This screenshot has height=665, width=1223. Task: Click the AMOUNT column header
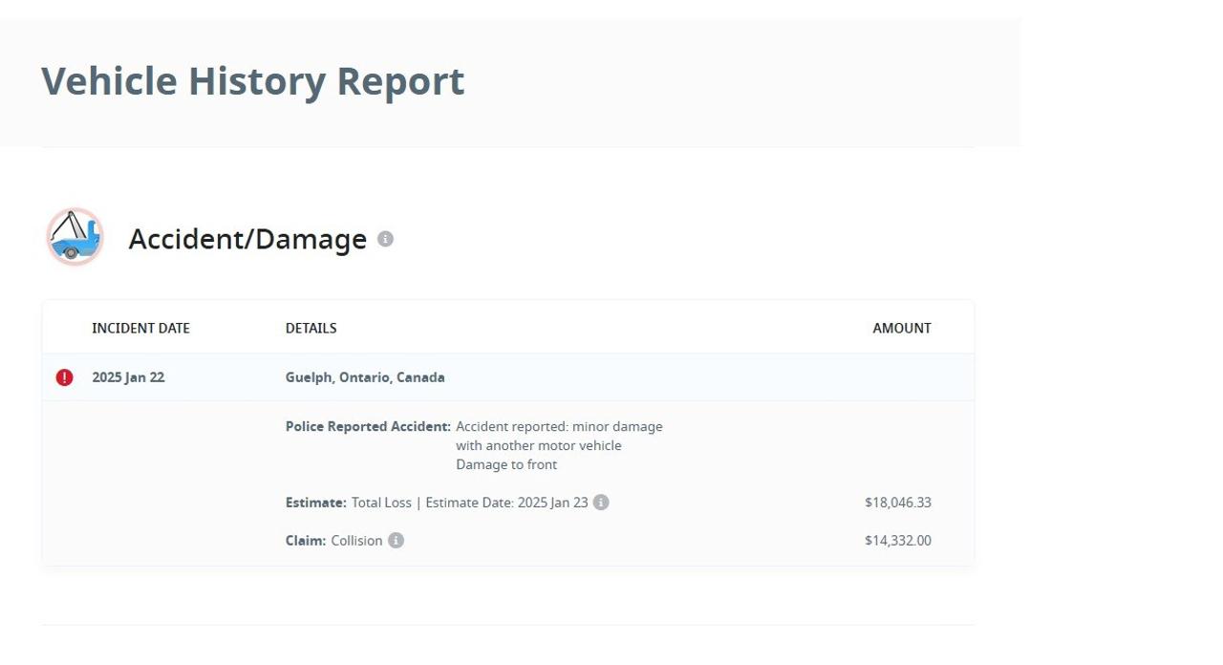902,329
